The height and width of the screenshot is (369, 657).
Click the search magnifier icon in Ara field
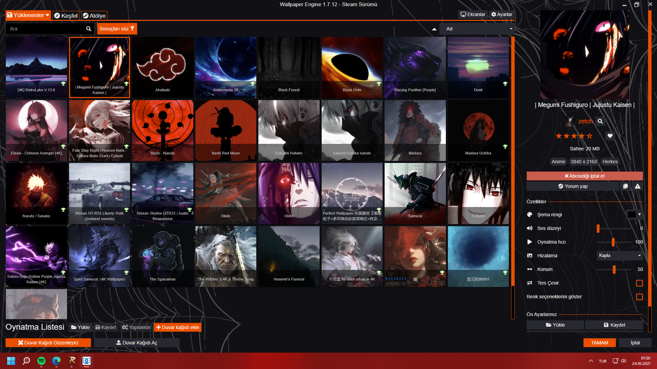(88, 29)
